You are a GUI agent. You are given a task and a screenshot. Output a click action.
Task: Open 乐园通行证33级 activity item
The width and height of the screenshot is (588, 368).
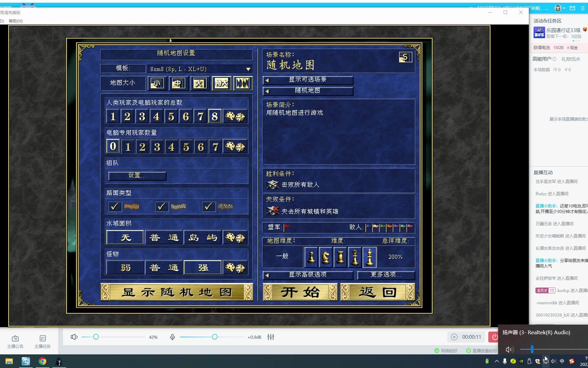click(560, 33)
